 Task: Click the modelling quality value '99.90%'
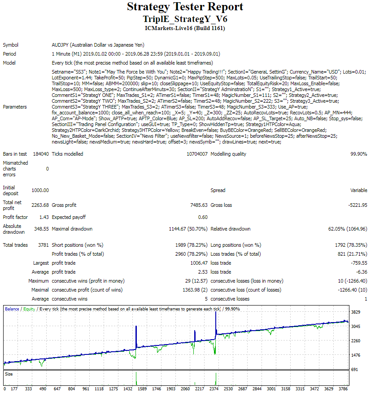(359, 154)
